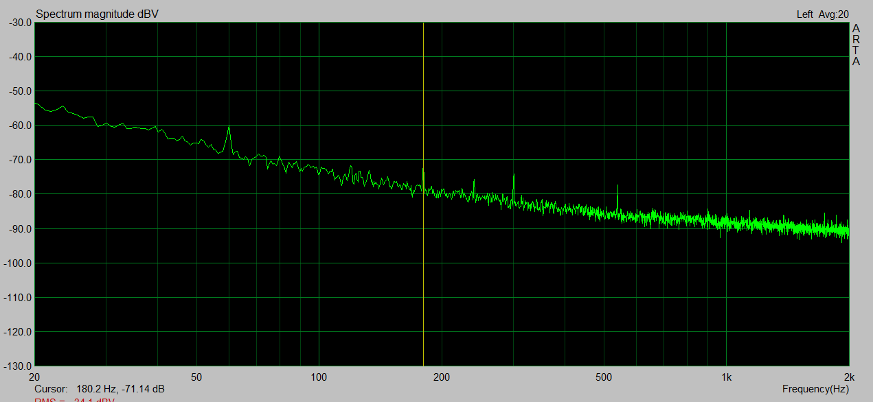Click the -30.0 level label on the Y axis
The image size is (873, 402).
(19, 22)
